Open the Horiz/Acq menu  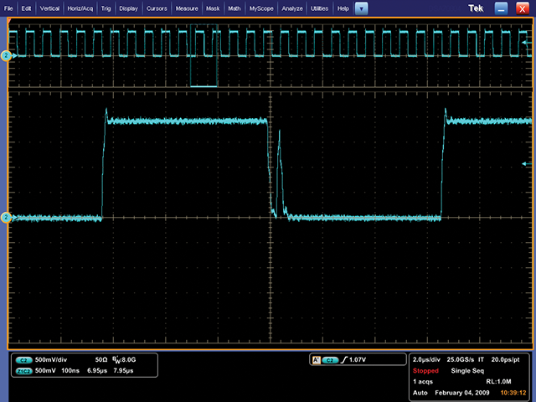(80, 8)
